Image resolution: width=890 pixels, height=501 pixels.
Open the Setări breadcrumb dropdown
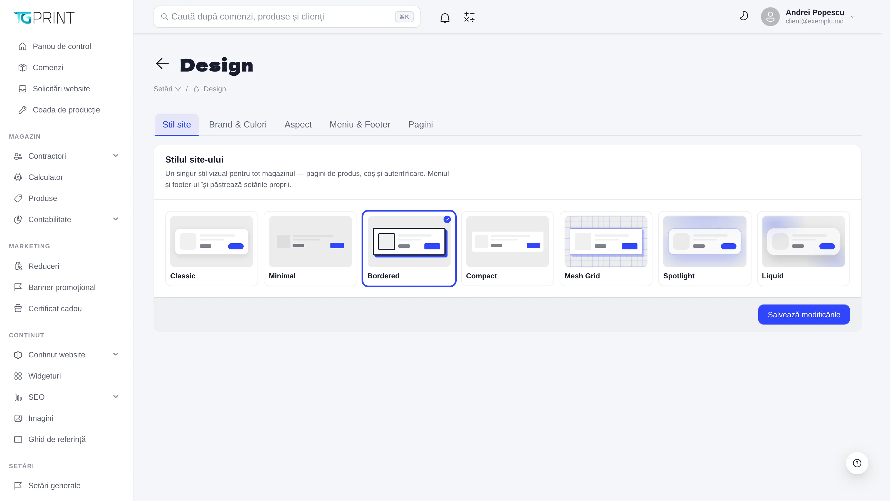167,89
